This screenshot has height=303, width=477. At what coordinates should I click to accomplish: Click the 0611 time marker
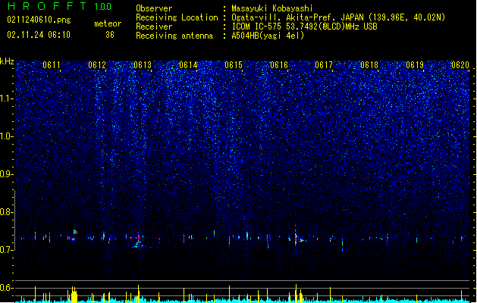(52, 65)
